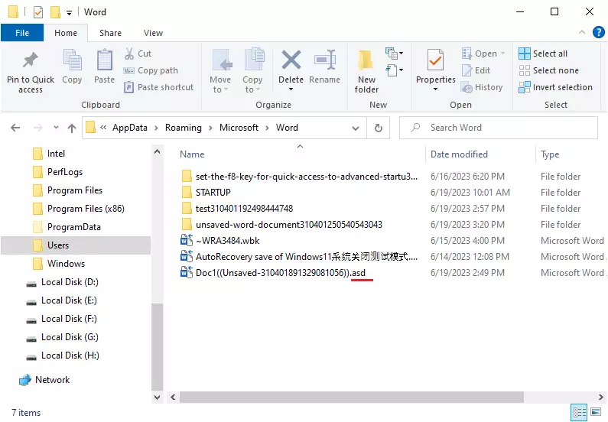The image size is (608, 422).
Task: Switch to the View ribbon tab
Action: (153, 33)
